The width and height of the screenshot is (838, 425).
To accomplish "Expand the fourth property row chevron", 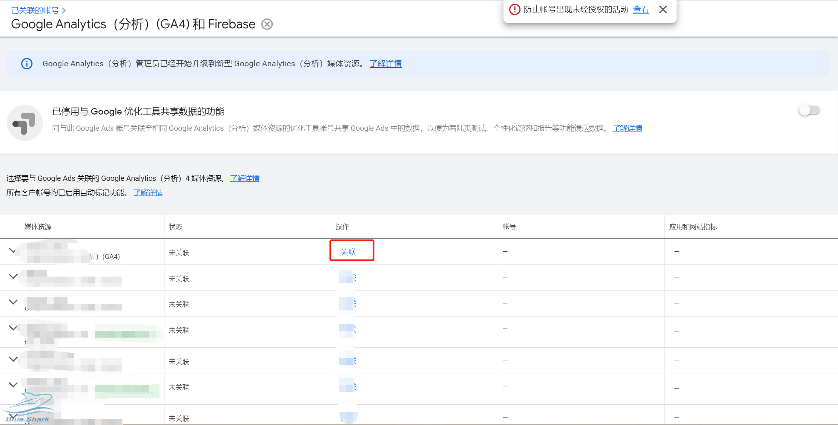I will [x=13, y=328].
